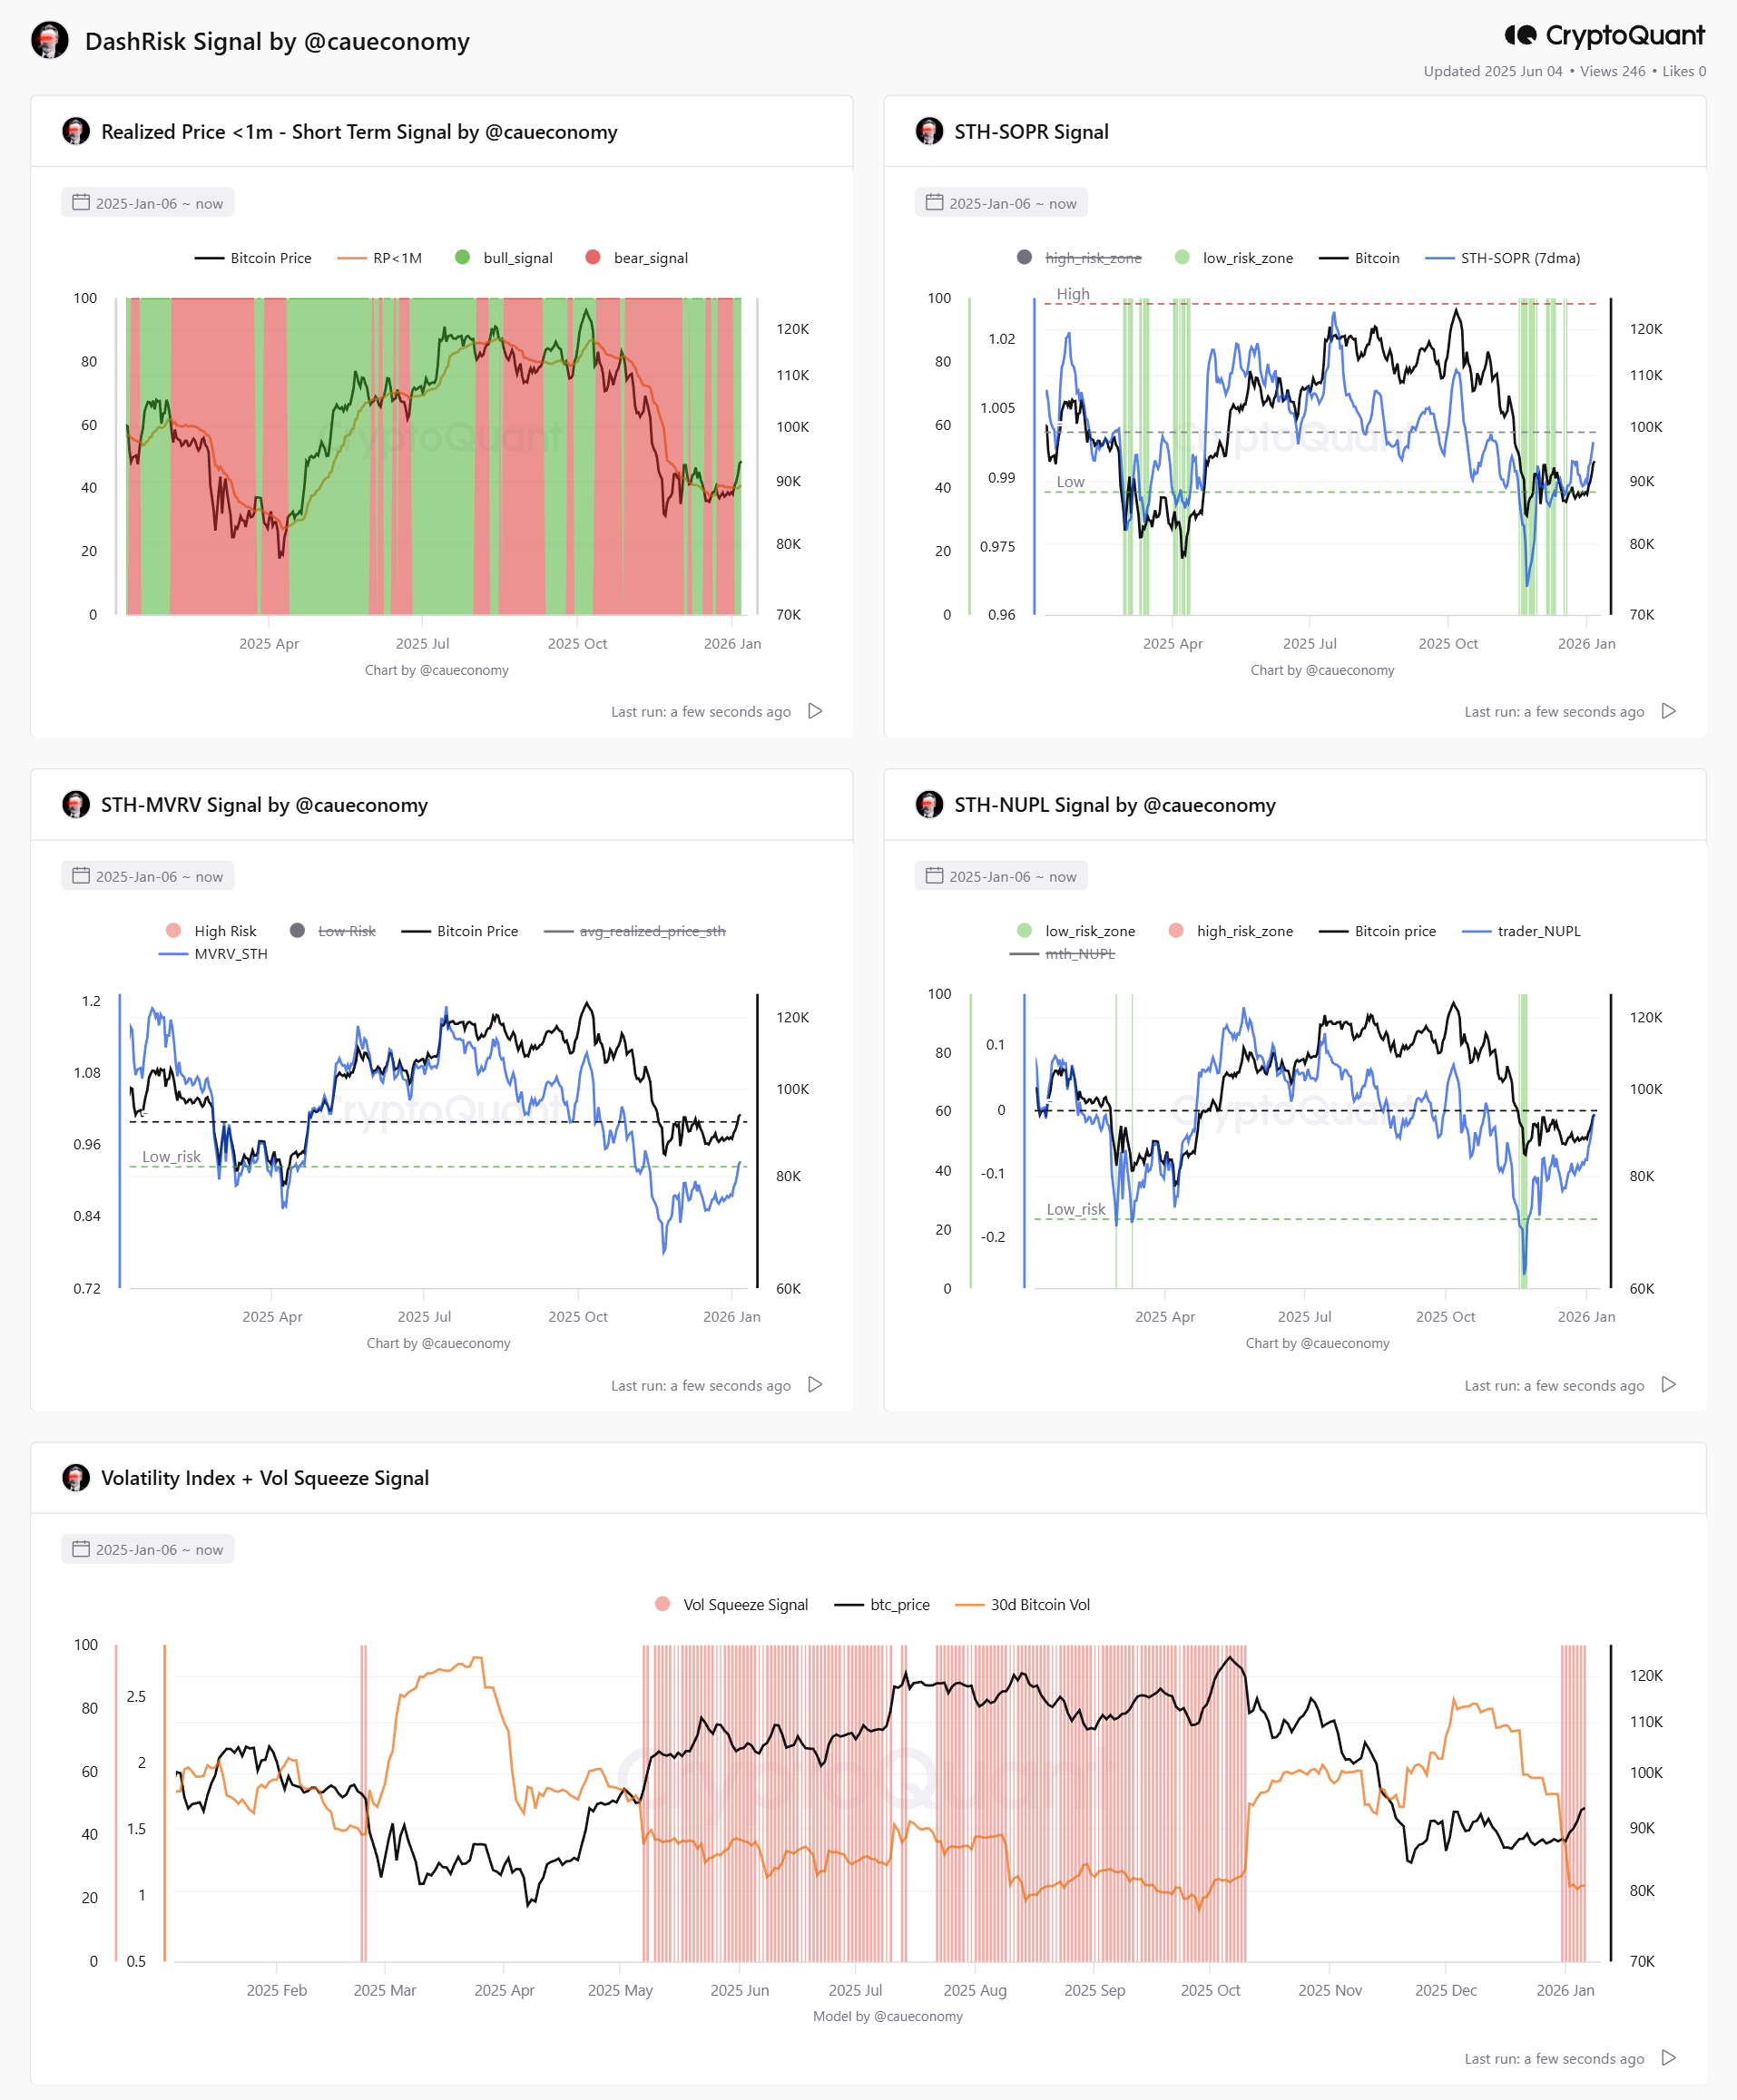
Task: Click the avatar beside STH-SOPR Signal title
Action: tap(929, 131)
